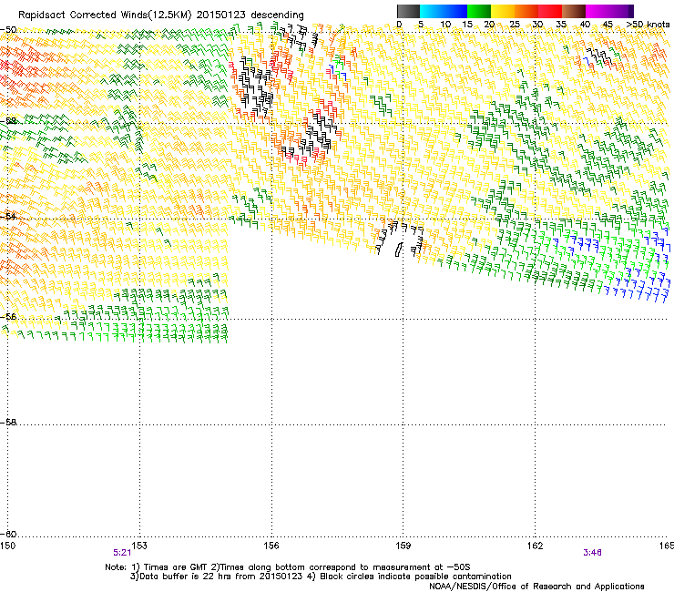Click the purple pass time '5:21'
Image resolution: width=674 pixels, height=592 pixels.
(x=122, y=553)
